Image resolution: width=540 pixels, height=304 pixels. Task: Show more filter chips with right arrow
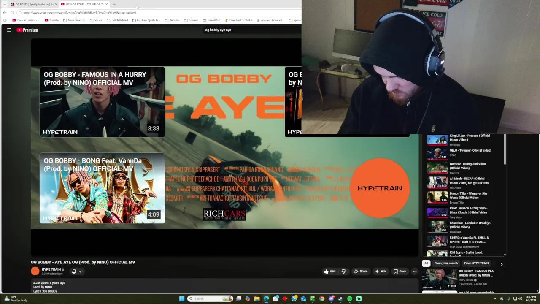tap(502, 264)
